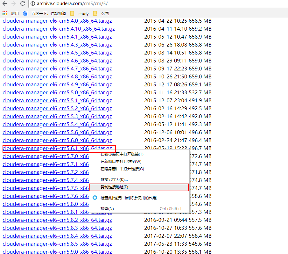This screenshot has width=288, height=254.
Task: Click size text 557.6 MB
Action: point(200,228)
